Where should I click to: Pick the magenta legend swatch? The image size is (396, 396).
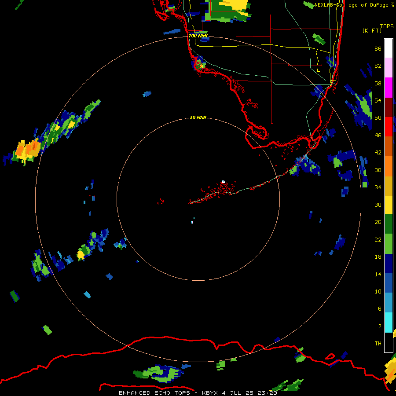(389, 88)
